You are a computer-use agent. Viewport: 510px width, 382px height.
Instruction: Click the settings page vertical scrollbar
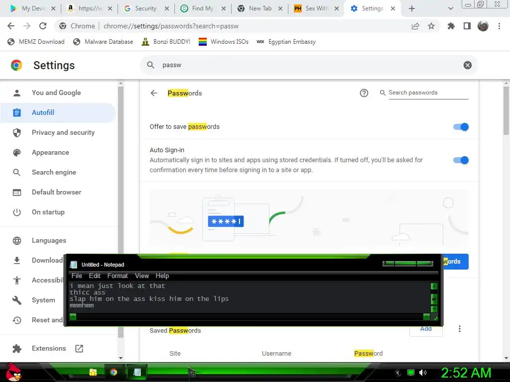[506, 110]
